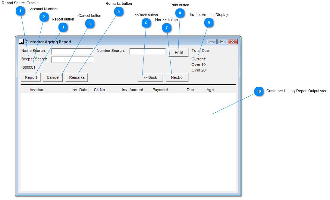This screenshot has height=200, width=330.
Task: Click the Payment: column header
Action: tap(161, 89)
